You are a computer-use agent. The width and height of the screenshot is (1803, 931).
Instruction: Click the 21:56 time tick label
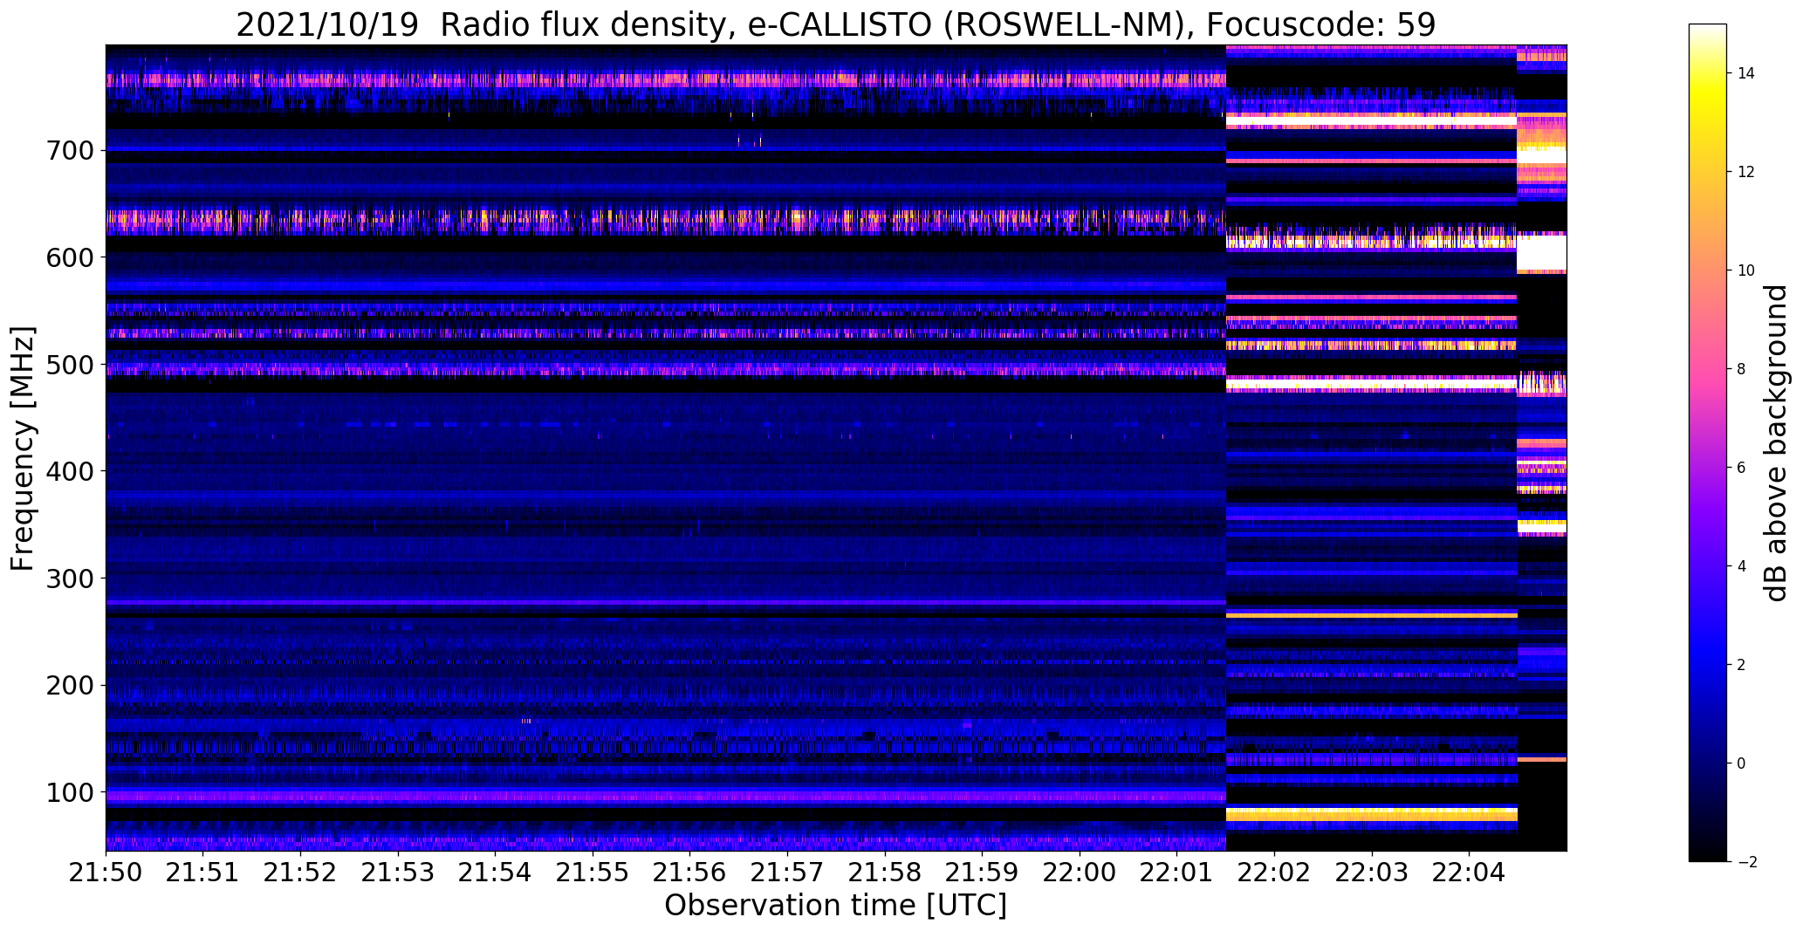689,872
